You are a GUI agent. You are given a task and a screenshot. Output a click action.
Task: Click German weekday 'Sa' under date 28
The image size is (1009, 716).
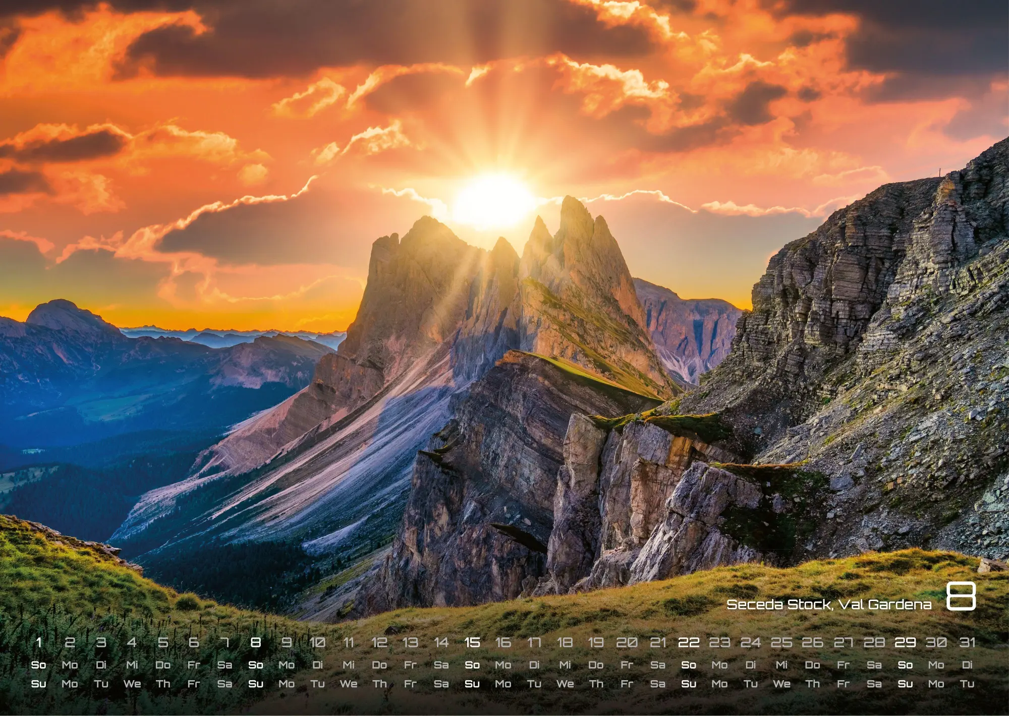874,665
